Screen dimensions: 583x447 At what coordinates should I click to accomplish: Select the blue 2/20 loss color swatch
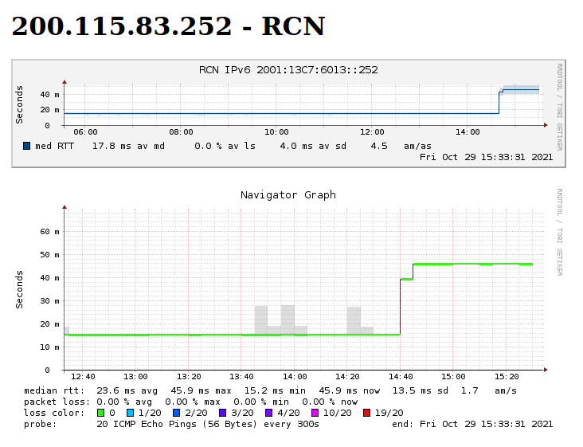[x=176, y=413]
